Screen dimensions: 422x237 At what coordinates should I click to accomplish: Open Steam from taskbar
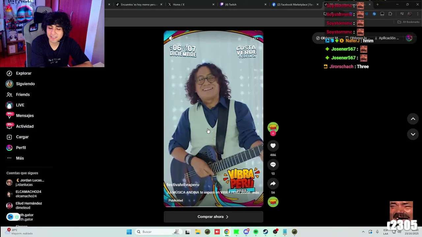point(265,232)
